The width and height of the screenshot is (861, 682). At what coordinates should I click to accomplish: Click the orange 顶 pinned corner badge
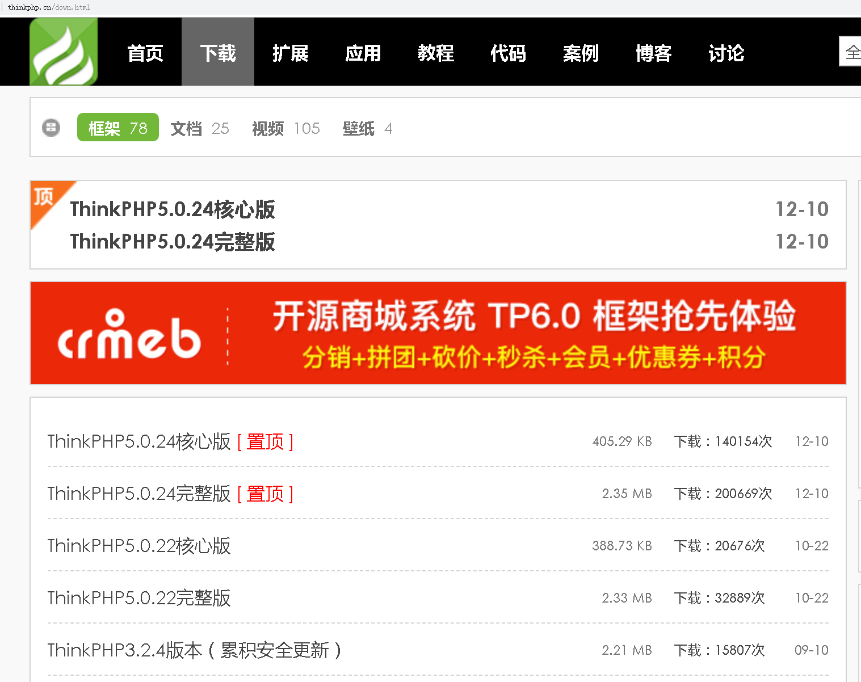tap(45, 197)
